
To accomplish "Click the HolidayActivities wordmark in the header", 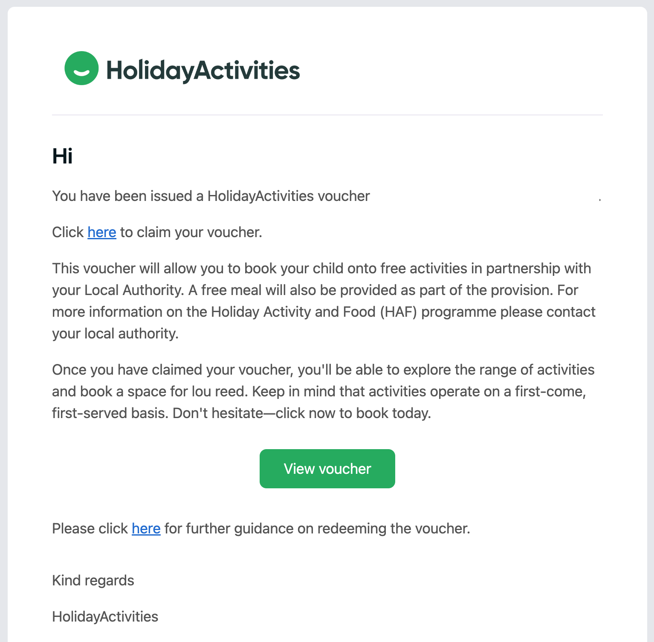I will (x=203, y=70).
